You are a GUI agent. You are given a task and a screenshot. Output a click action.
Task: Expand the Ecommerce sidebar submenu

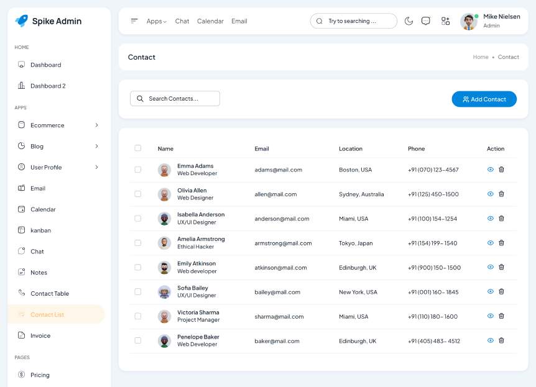[x=57, y=125]
